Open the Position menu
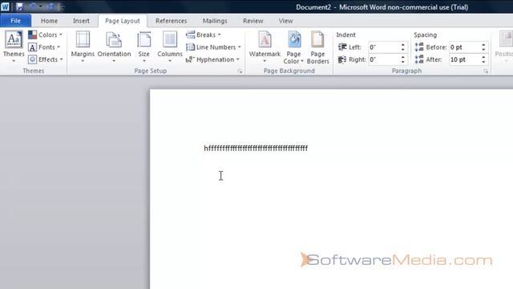Viewport: 513px width, 289px height. (x=504, y=47)
